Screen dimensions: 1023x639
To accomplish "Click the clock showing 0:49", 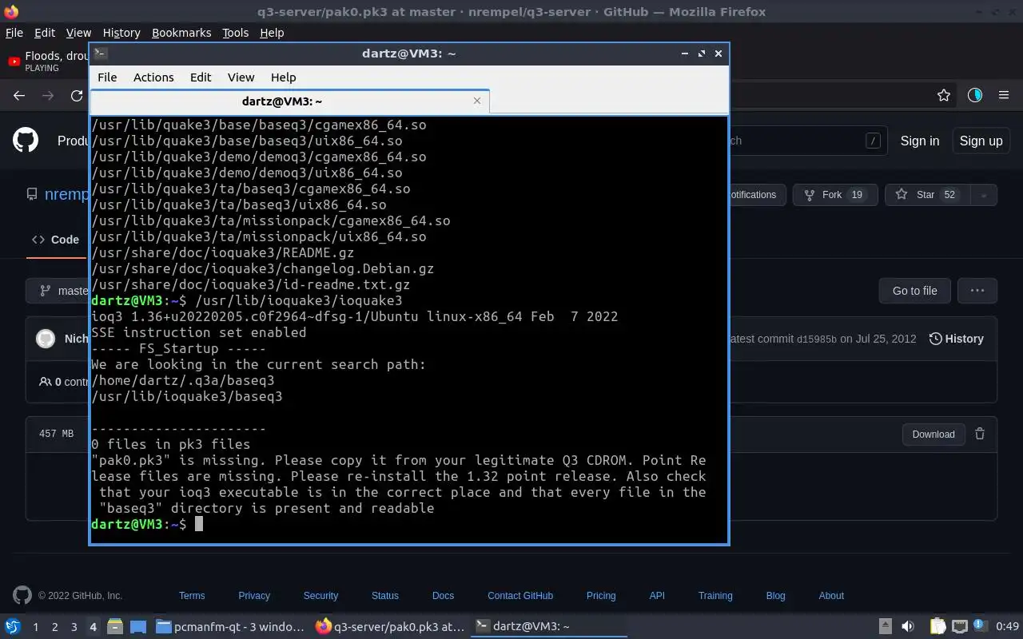I will (1007, 626).
